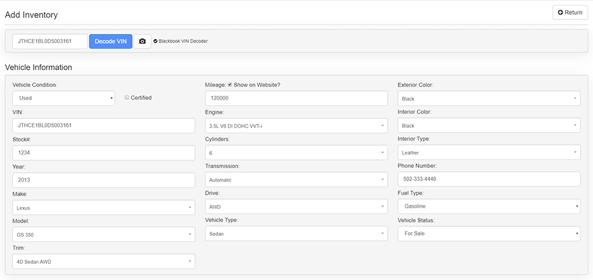
Task: Focus the Mileage input field
Action: (296, 98)
